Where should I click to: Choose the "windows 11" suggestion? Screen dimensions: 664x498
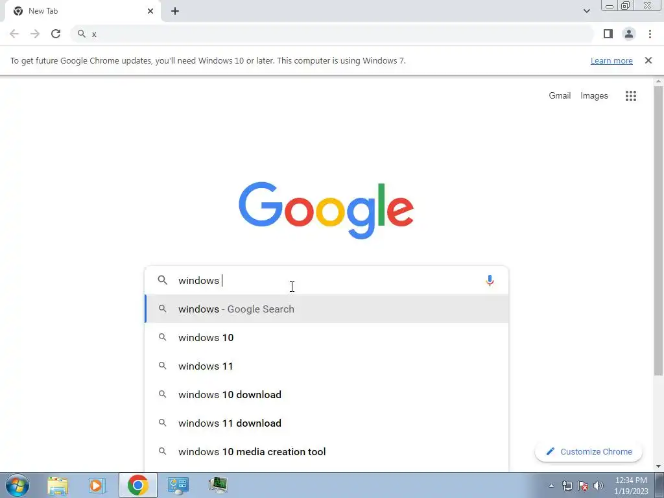327,366
